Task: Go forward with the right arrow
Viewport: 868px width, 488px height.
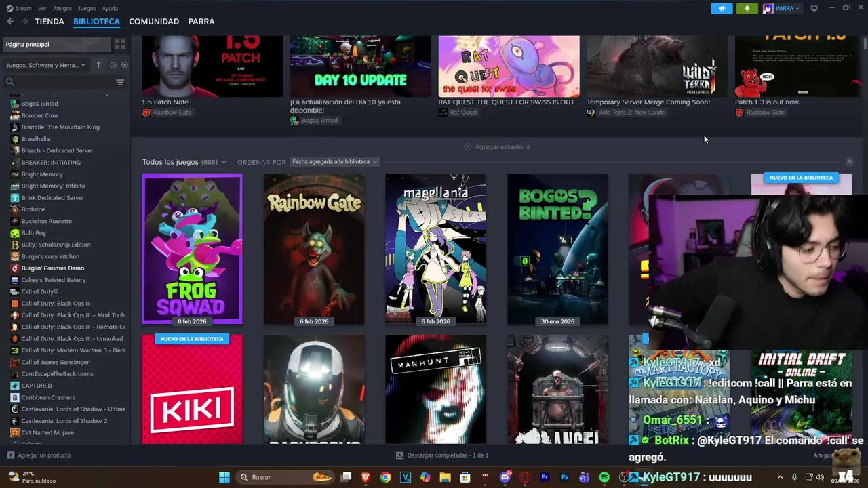Action: coord(24,22)
